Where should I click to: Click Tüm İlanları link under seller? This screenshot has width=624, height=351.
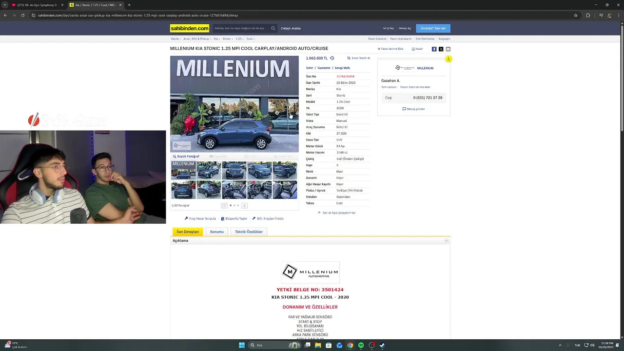(x=389, y=87)
